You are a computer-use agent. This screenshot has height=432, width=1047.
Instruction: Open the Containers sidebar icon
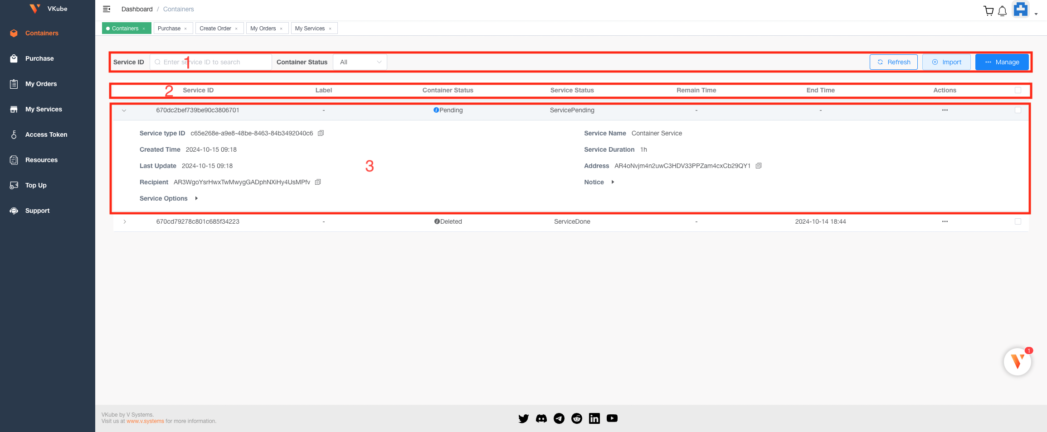coord(14,33)
